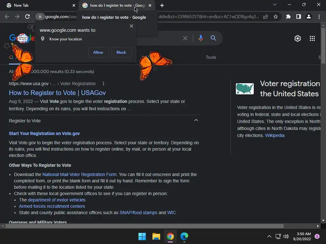Open Start Your Registration on Vote.gov
This screenshot has height=244, width=326.
[44, 133]
